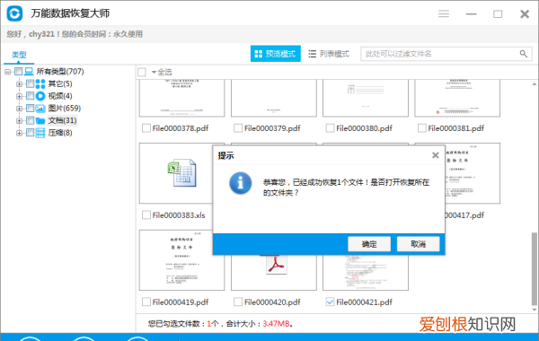The image size is (539, 341).
Task: Open File0000378.pdf thumbnail
Action: pyautogui.click(x=181, y=98)
